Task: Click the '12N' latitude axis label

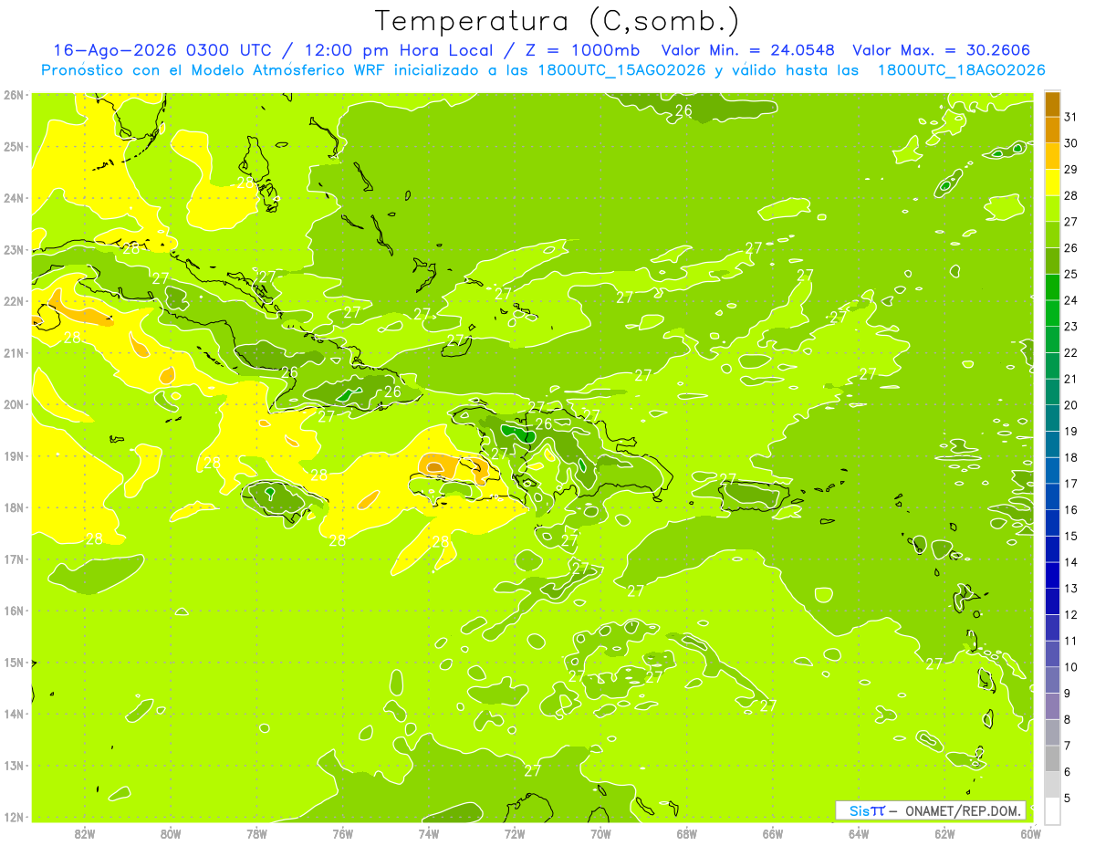Action: click(13, 817)
